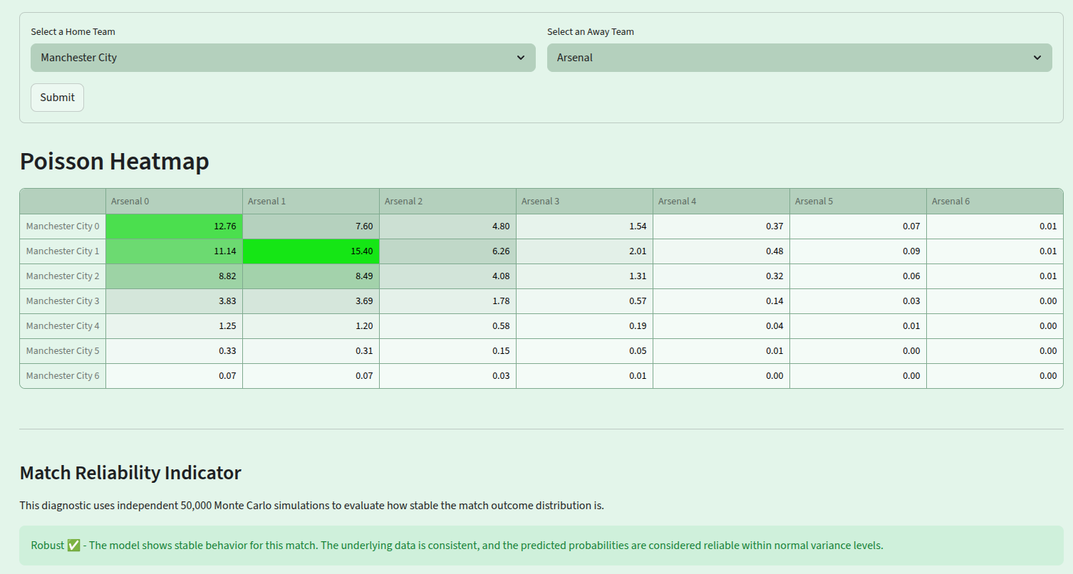Click the Submit button

tap(57, 98)
